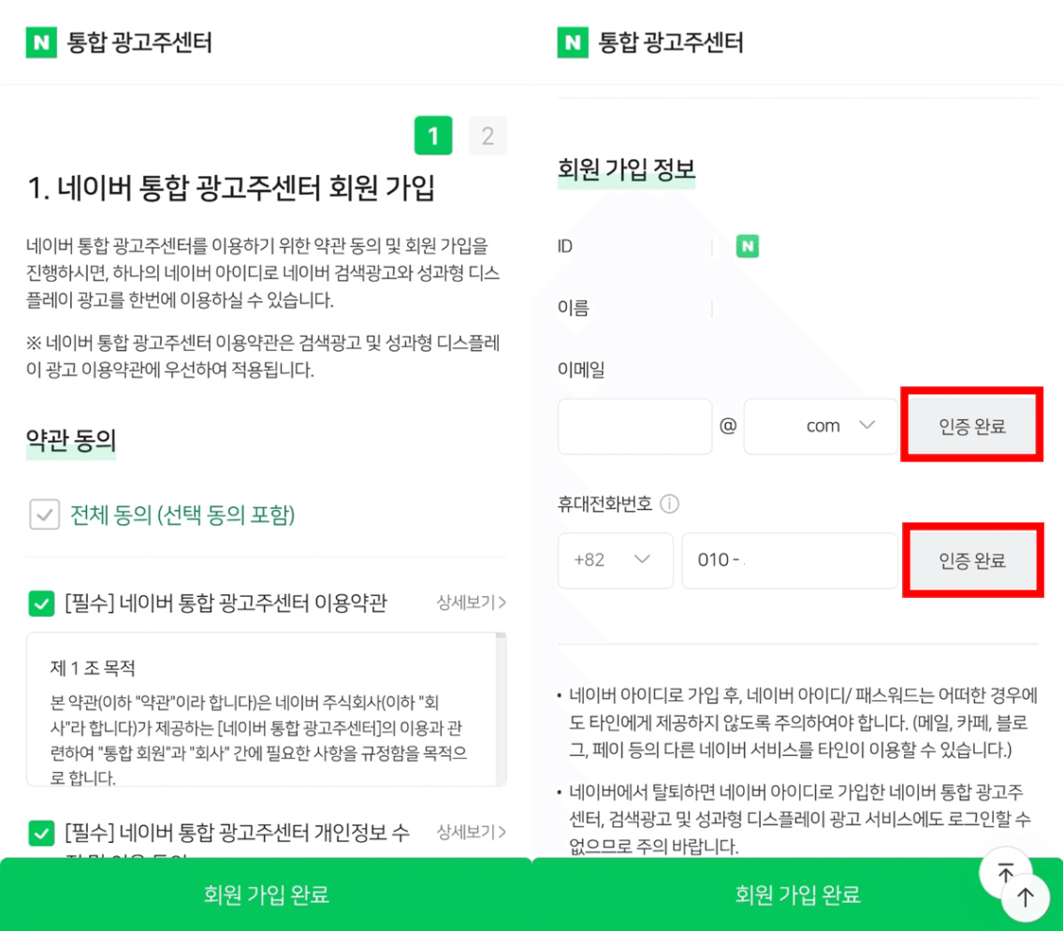Toggle the 개인정보 수집 agreement checkbox
The width and height of the screenshot is (1063, 931).
41,833
